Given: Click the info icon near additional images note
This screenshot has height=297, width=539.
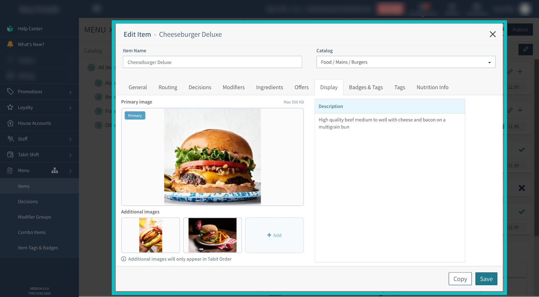Looking at the screenshot, I should pyautogui.click(x=124, y=259).
